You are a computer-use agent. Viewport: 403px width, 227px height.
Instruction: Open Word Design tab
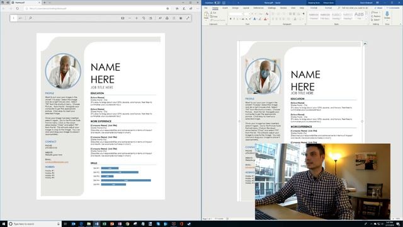[235, 8]
